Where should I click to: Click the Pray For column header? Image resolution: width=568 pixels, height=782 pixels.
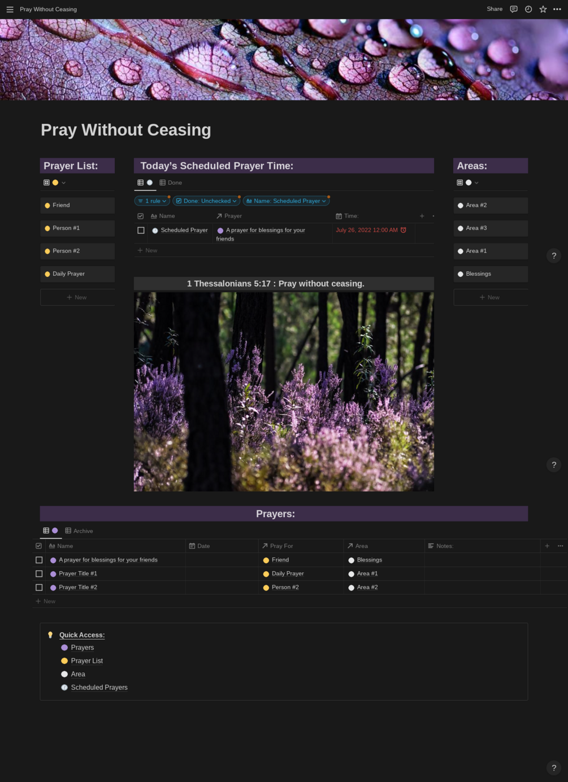tap(278, 546)
